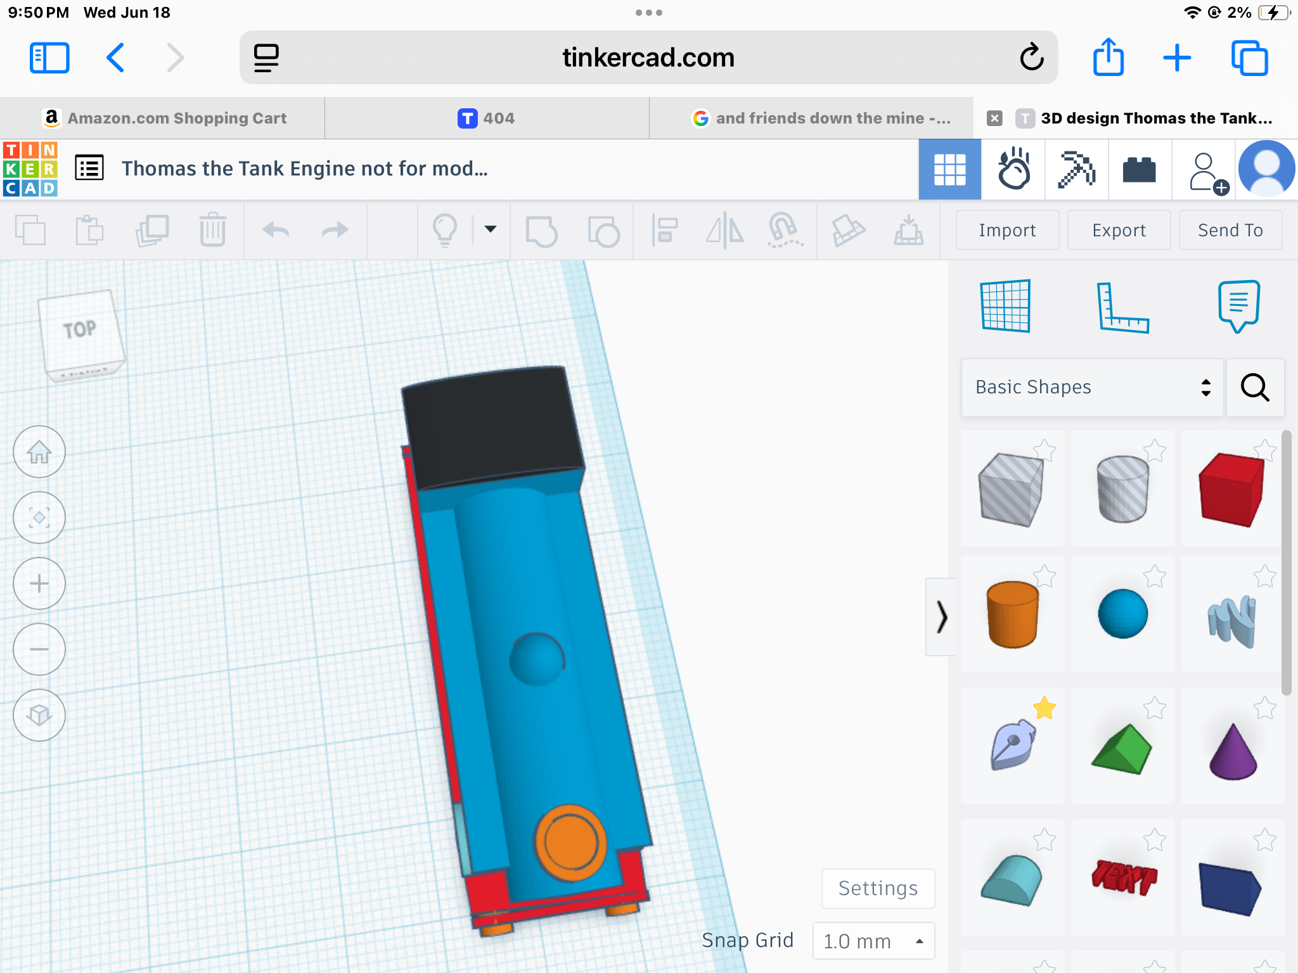This screenshot has height=973, width=1298.
Task: Click the Paste toolbar icon
Action: click(89, 230)
